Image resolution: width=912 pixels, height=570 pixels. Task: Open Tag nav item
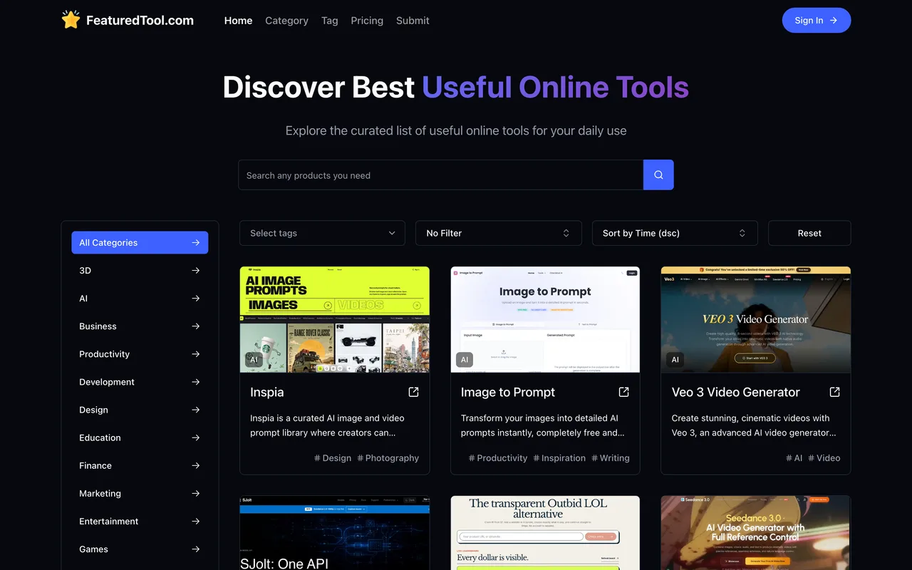(x=330, y=21)
